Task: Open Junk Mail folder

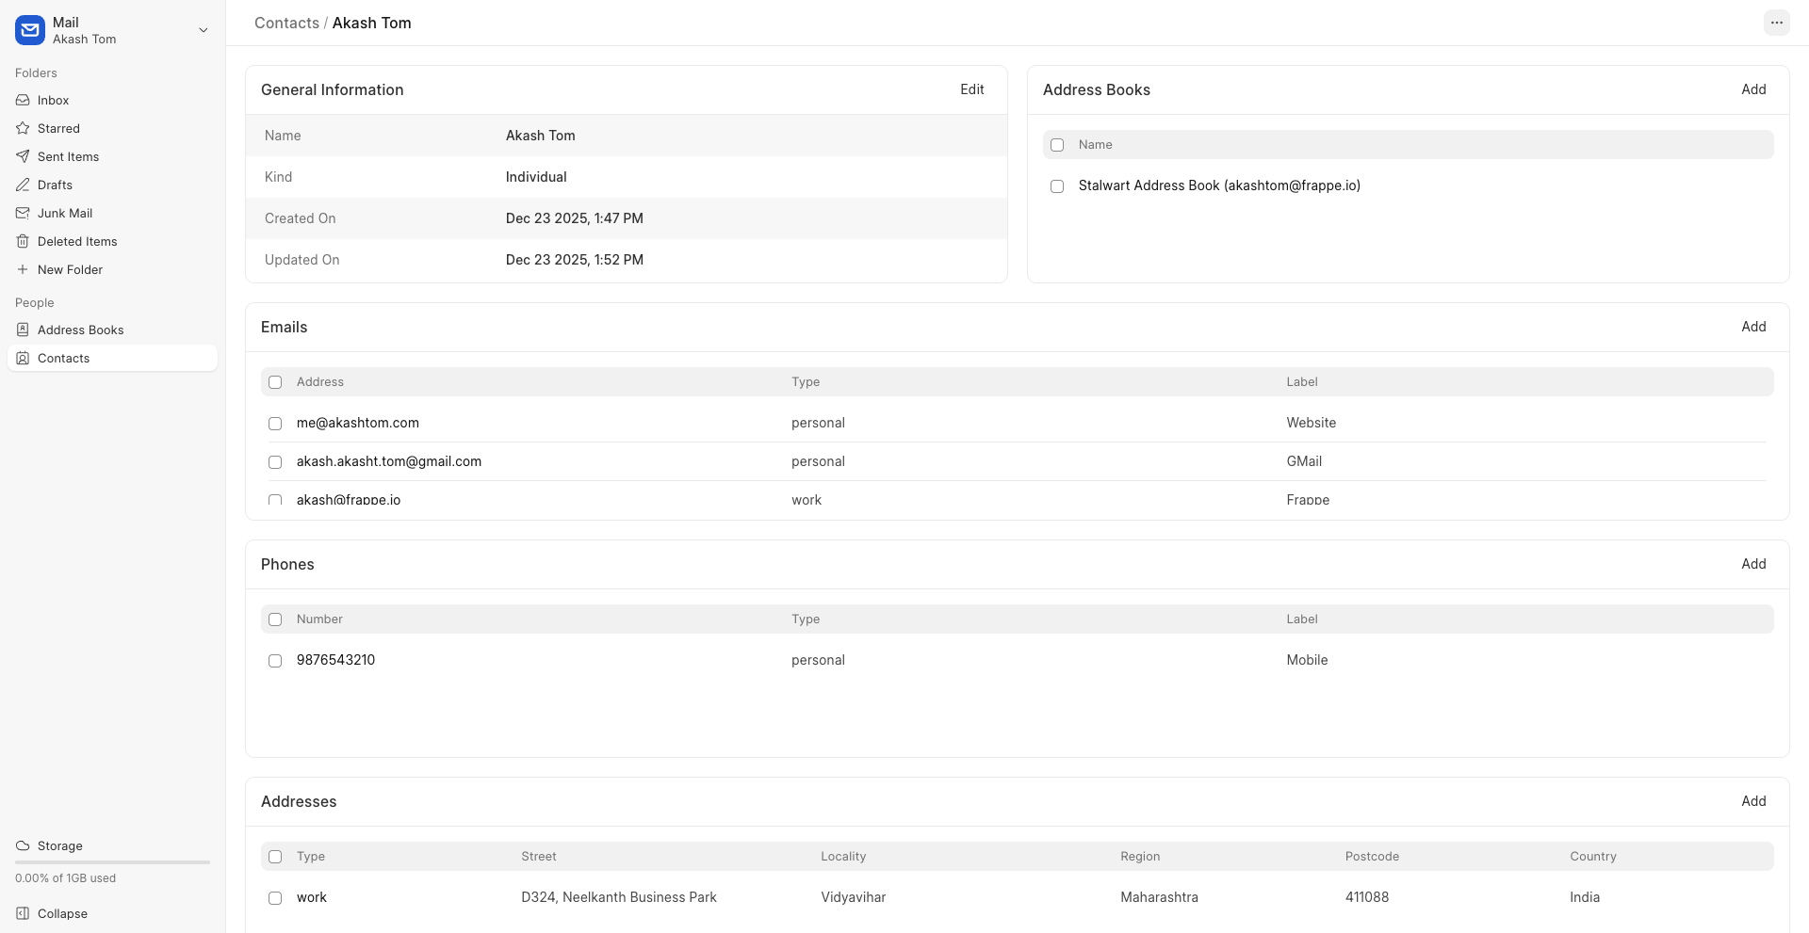Action: (64, 213)
